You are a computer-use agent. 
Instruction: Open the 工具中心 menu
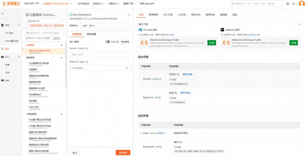(114, 3)
